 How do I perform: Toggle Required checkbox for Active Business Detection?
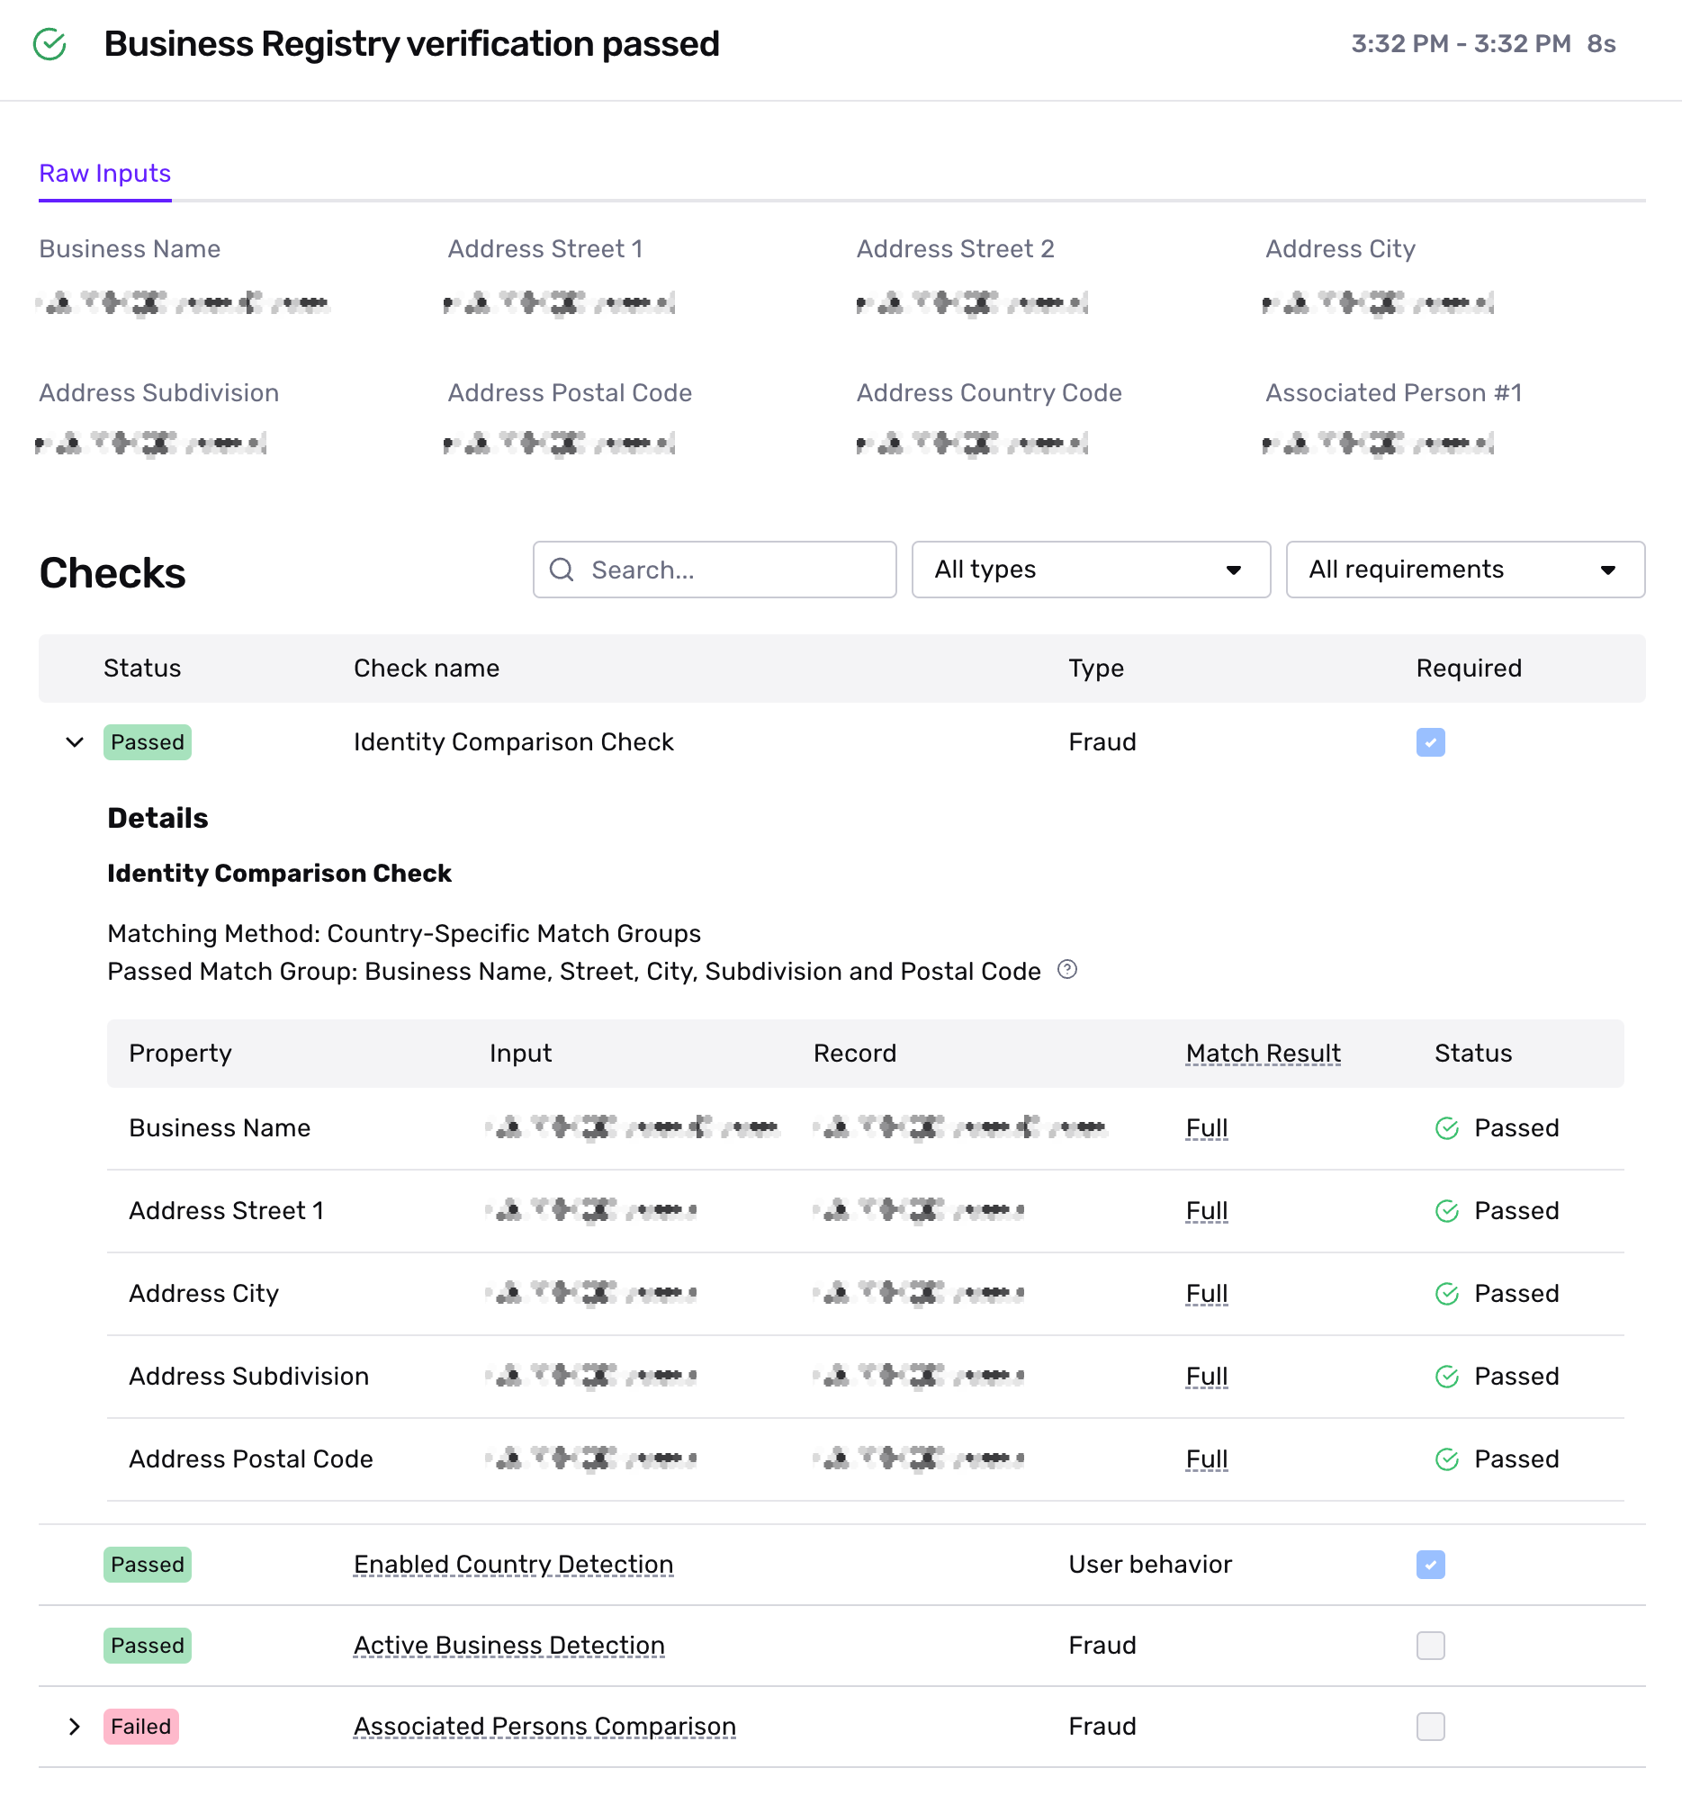pyautogui.click(x=1430, y=1646)
